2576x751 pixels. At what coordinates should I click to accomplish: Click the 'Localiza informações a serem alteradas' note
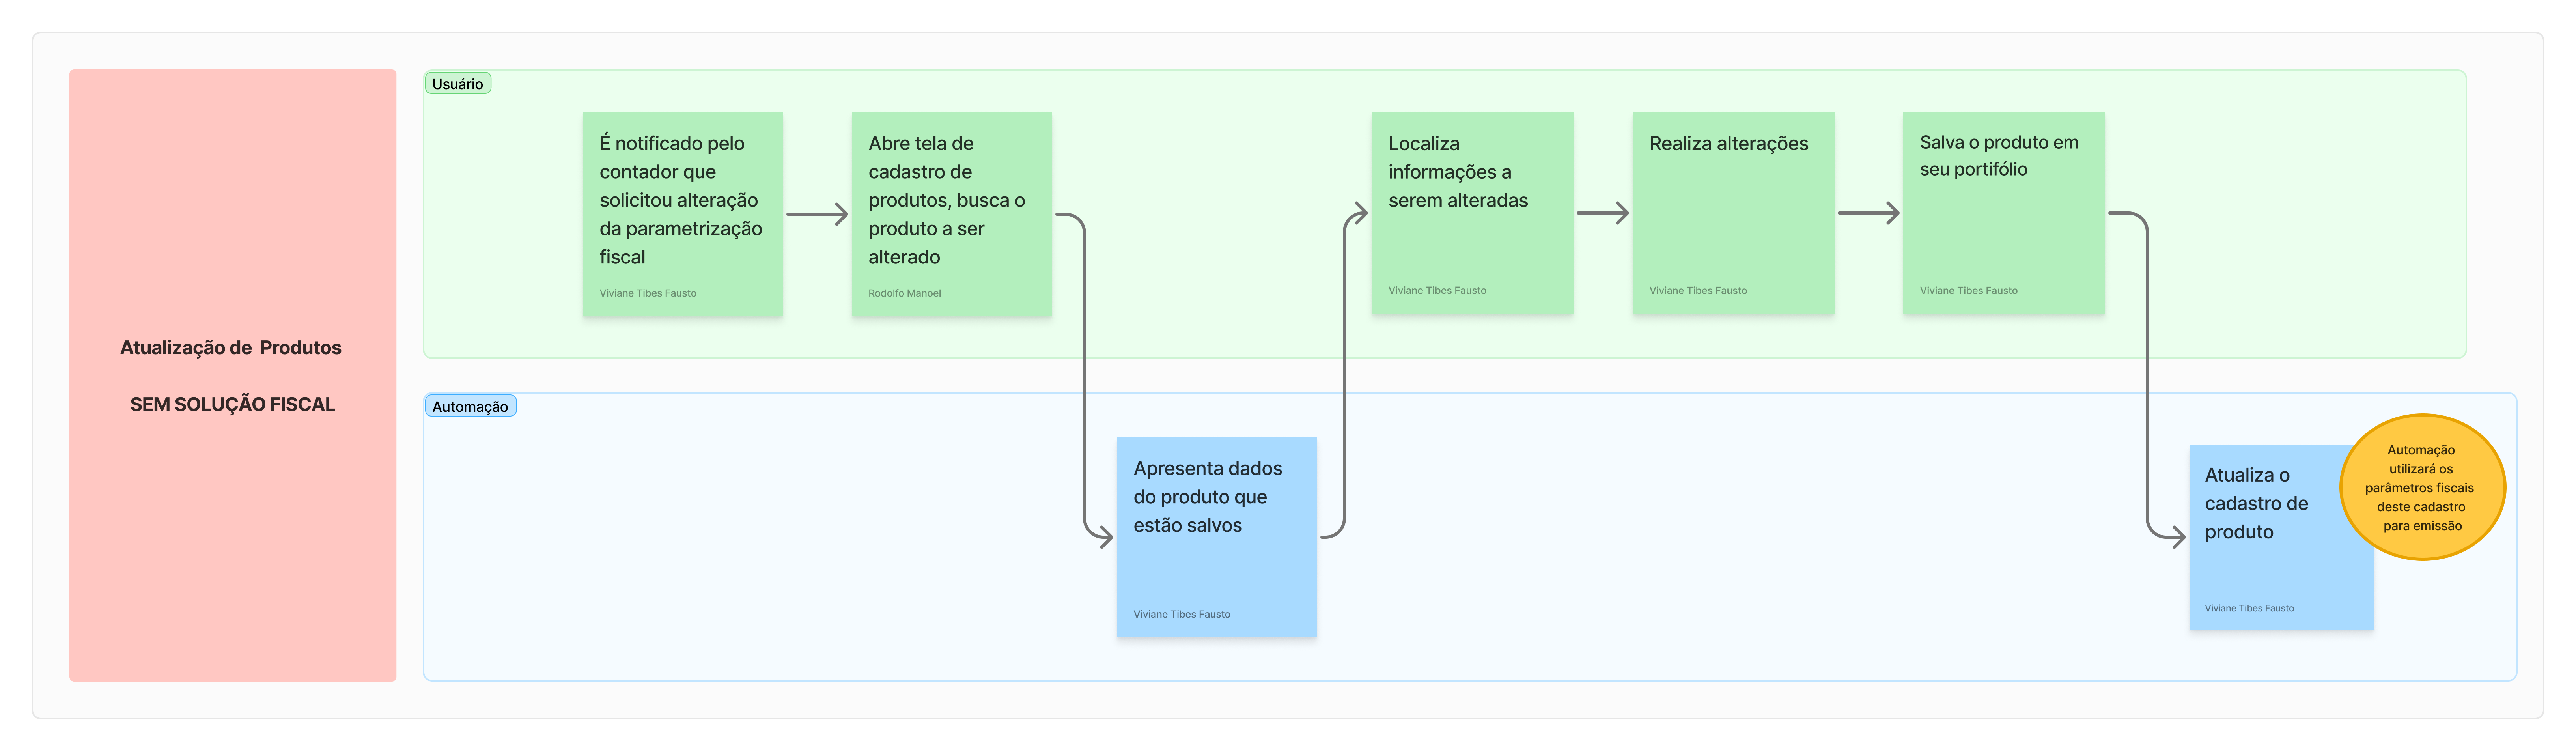click(1472, 213)
